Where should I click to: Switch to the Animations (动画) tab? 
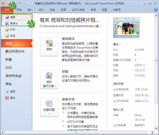click(x=63, y=10)
